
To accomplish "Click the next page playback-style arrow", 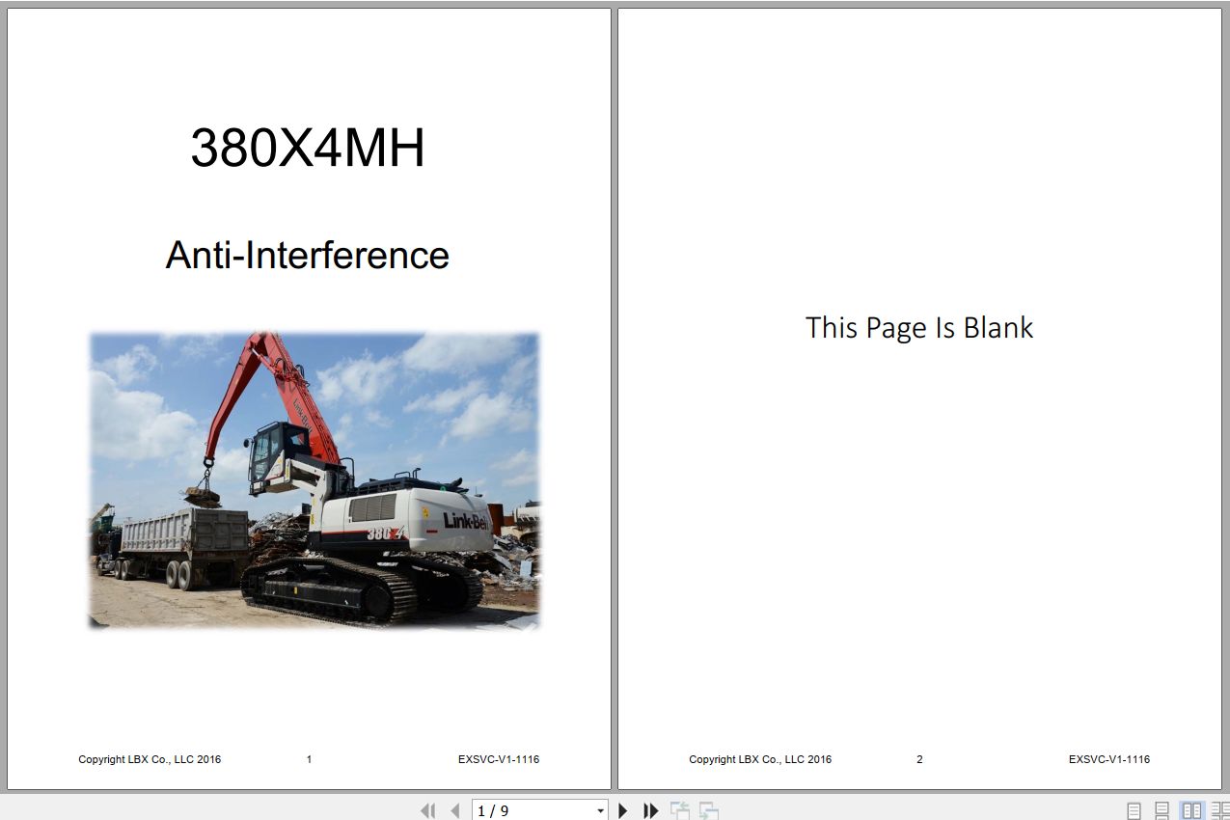I will [x=622, y=810].
